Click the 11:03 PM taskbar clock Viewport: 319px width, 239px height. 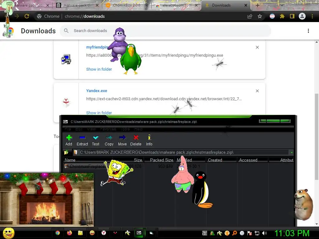292,233
